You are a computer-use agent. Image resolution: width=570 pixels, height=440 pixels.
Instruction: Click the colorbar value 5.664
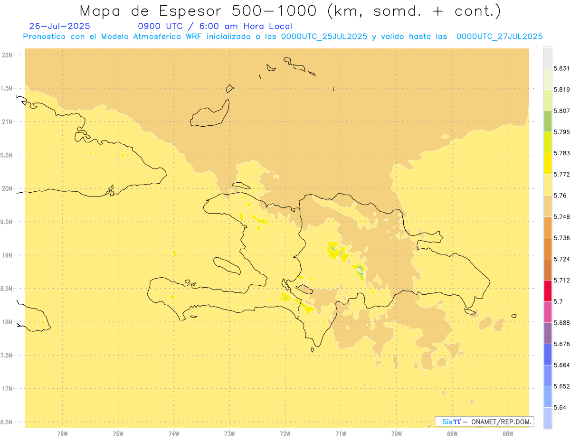point(562,365)
